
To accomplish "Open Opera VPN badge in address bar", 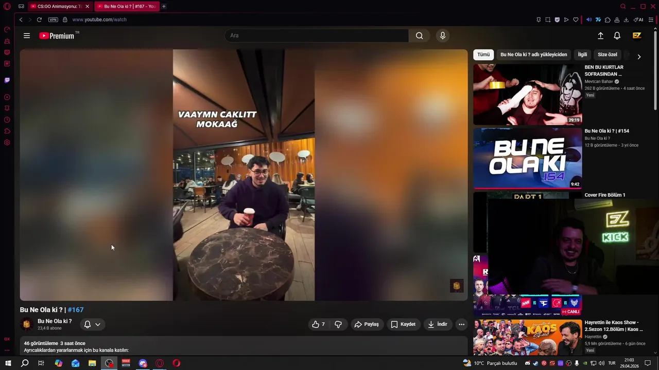I will [x=53, y=20].
